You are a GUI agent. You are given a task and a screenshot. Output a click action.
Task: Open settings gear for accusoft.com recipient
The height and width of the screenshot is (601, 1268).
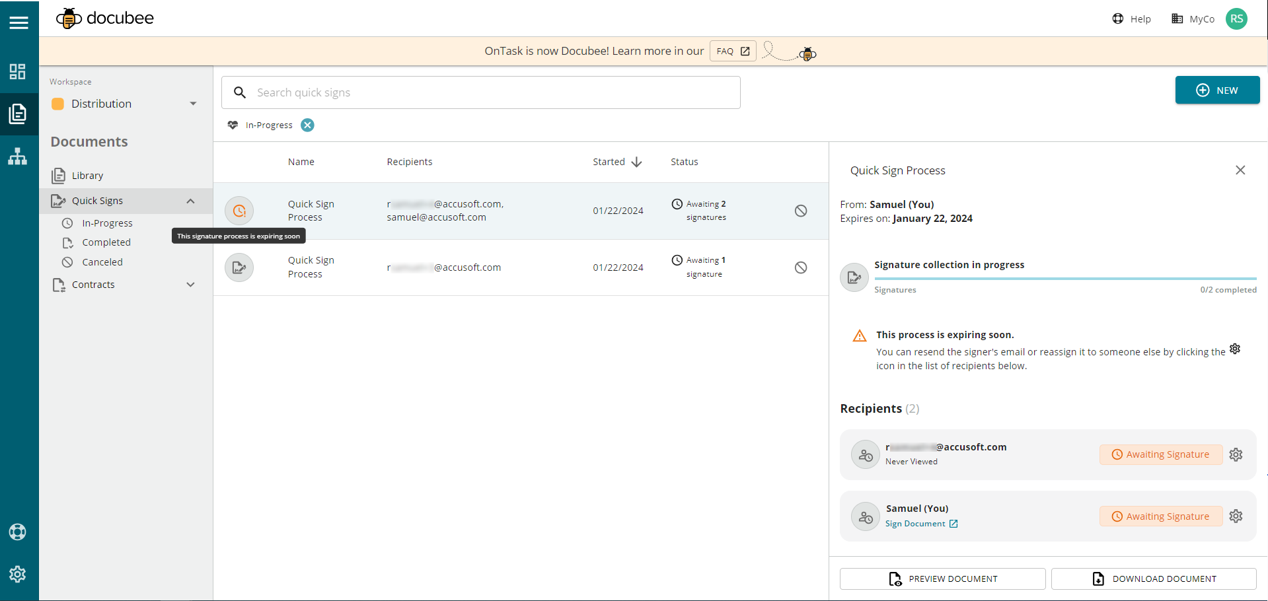click(x=1236, y=454)
